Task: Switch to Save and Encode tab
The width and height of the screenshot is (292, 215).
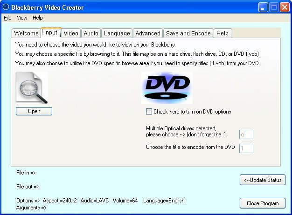Action: [x=188, y=33]
